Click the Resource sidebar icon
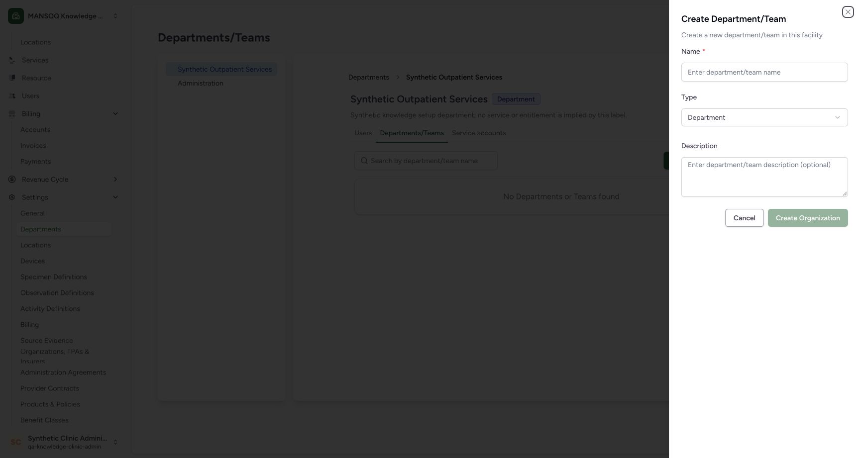The image size is (860, 458). tap(12, 78)
